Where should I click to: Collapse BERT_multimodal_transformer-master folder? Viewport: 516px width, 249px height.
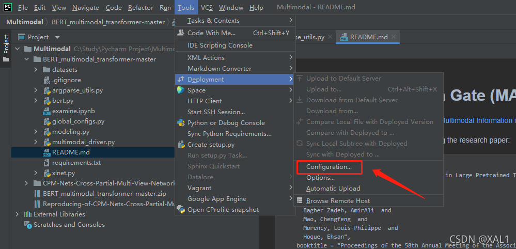tap(27, 59)
